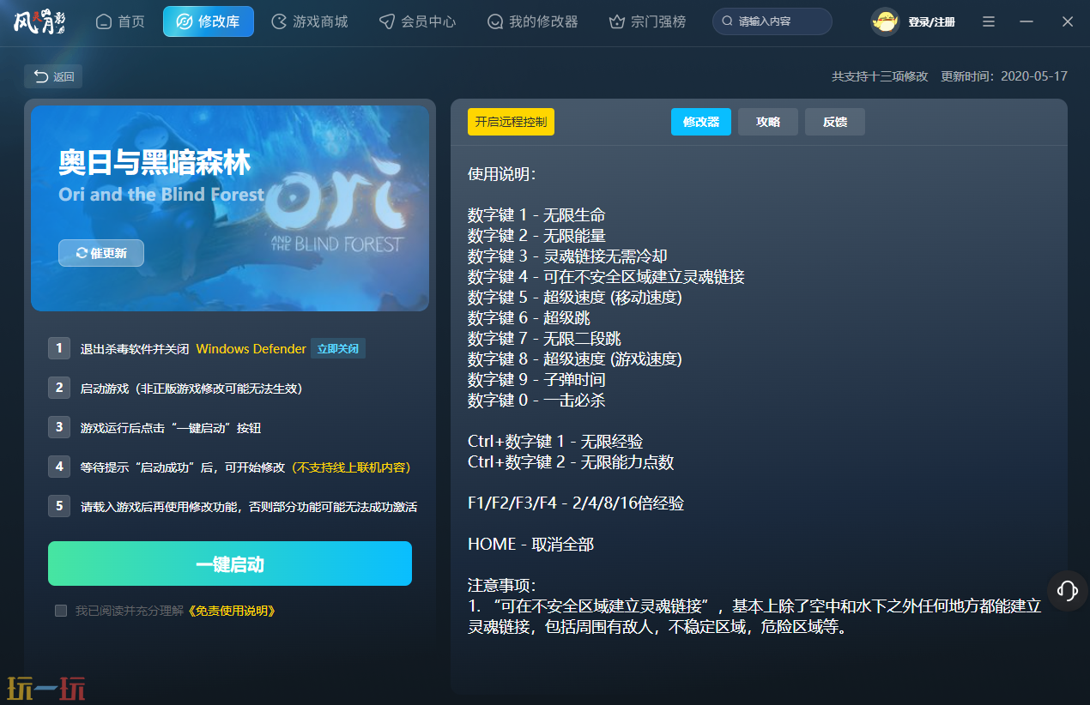Click the 数字键 0 - 一击必杀 line
The height and width of the screenshot is (705, 1090).
click(x=536, y=401)
